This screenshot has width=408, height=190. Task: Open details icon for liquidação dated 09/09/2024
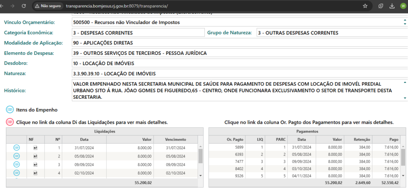16,164
